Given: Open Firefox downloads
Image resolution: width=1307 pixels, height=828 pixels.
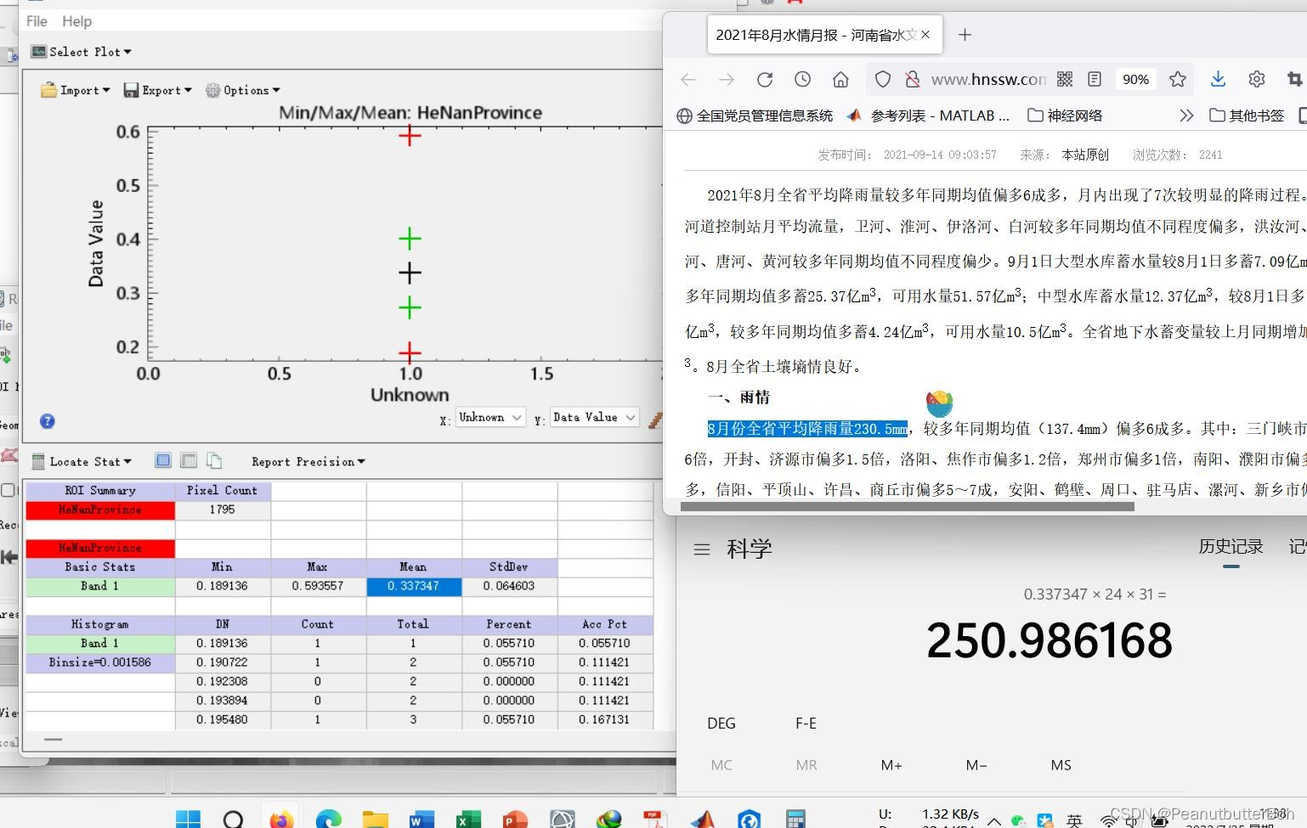Looking at the screenshot, I should (1218, 79).
